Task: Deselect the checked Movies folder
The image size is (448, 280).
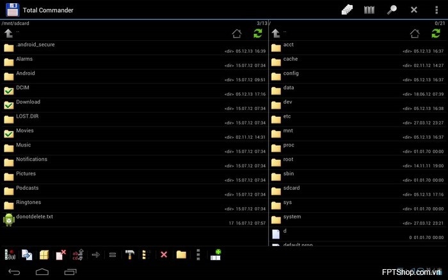Action: (9, 134)
